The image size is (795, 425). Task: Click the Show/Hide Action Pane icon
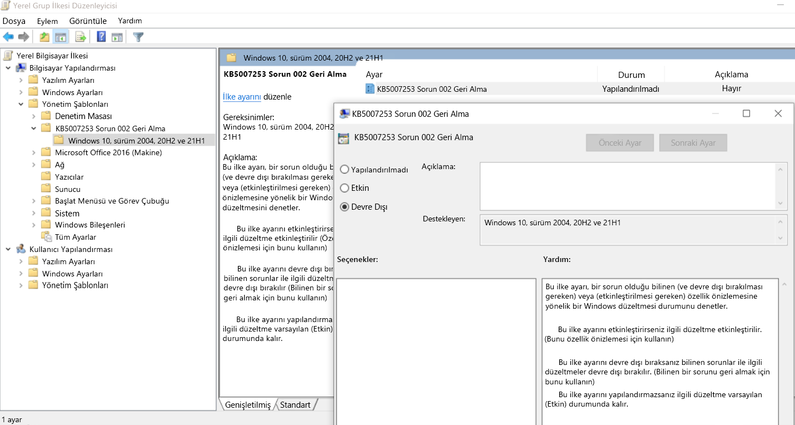(x=117, y=37)
